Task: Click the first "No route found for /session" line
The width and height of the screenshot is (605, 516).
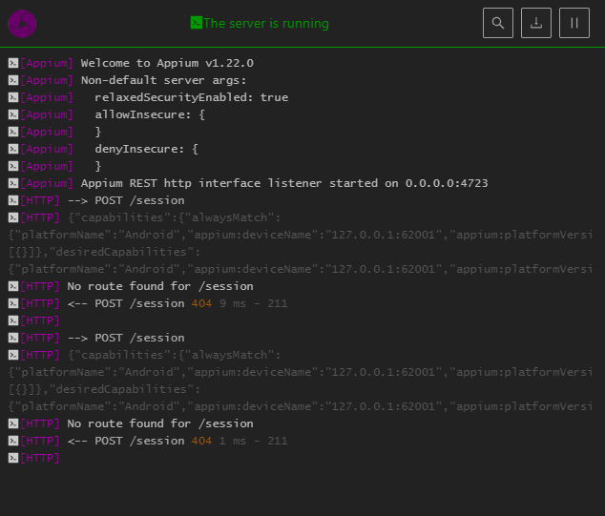Action: (160, 286)
